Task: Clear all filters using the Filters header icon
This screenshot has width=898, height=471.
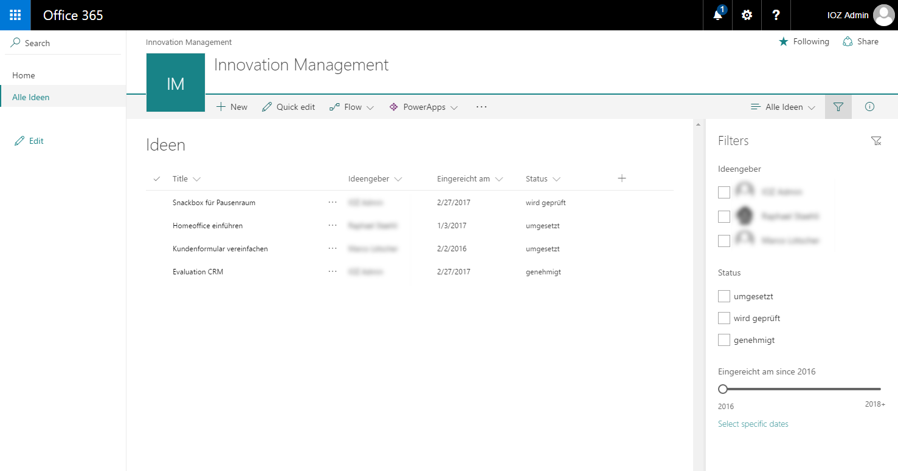Action: coord(876,141)
